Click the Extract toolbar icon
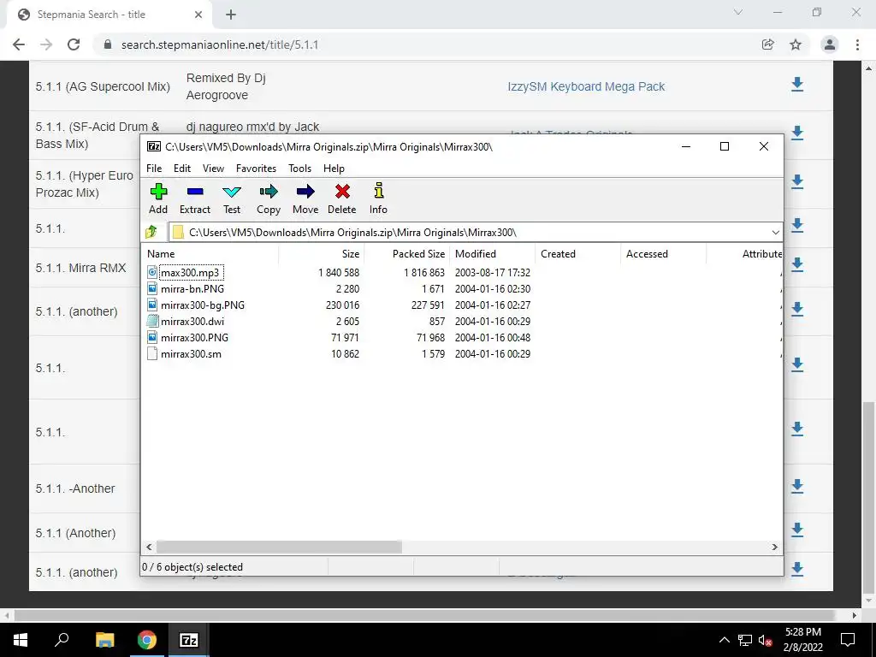Screen dimensions: 876x657 [195, 192]
